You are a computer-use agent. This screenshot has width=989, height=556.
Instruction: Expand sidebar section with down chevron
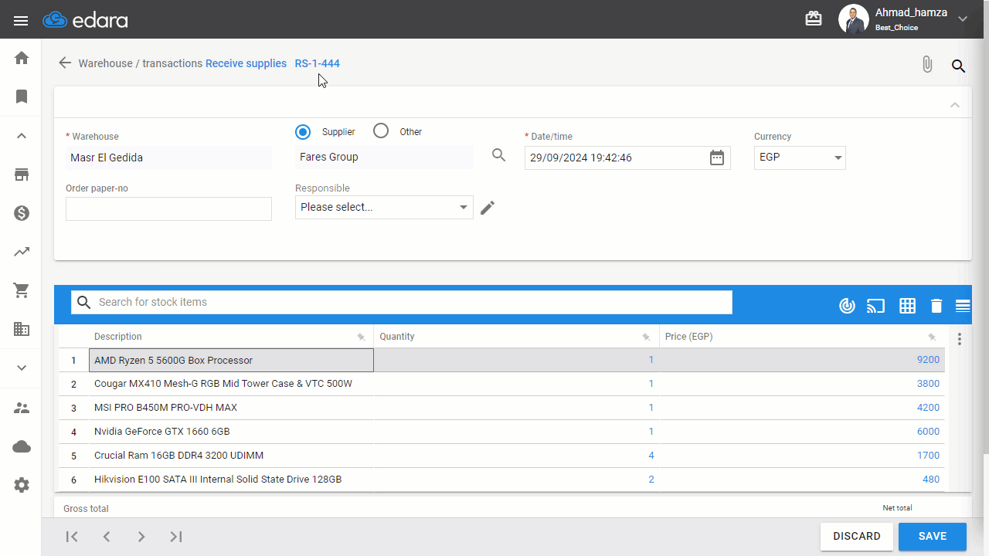(22, 368)
